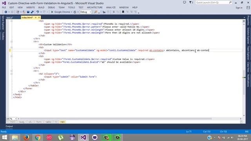Viewport: 251px width, 141px height.
Task: Open the ANALYZE menu
Action: pyautogui.click(x=111, y=7)
